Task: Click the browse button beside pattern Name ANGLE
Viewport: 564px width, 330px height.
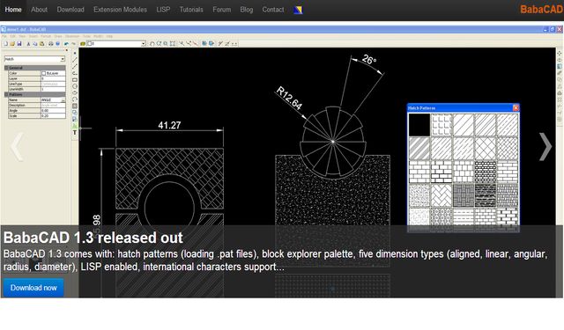Action: [x=63, y=99]
